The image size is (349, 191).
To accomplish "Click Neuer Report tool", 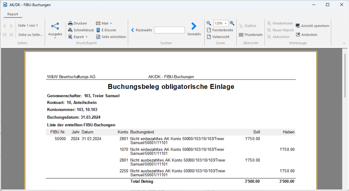I will [x=280, y=30].
